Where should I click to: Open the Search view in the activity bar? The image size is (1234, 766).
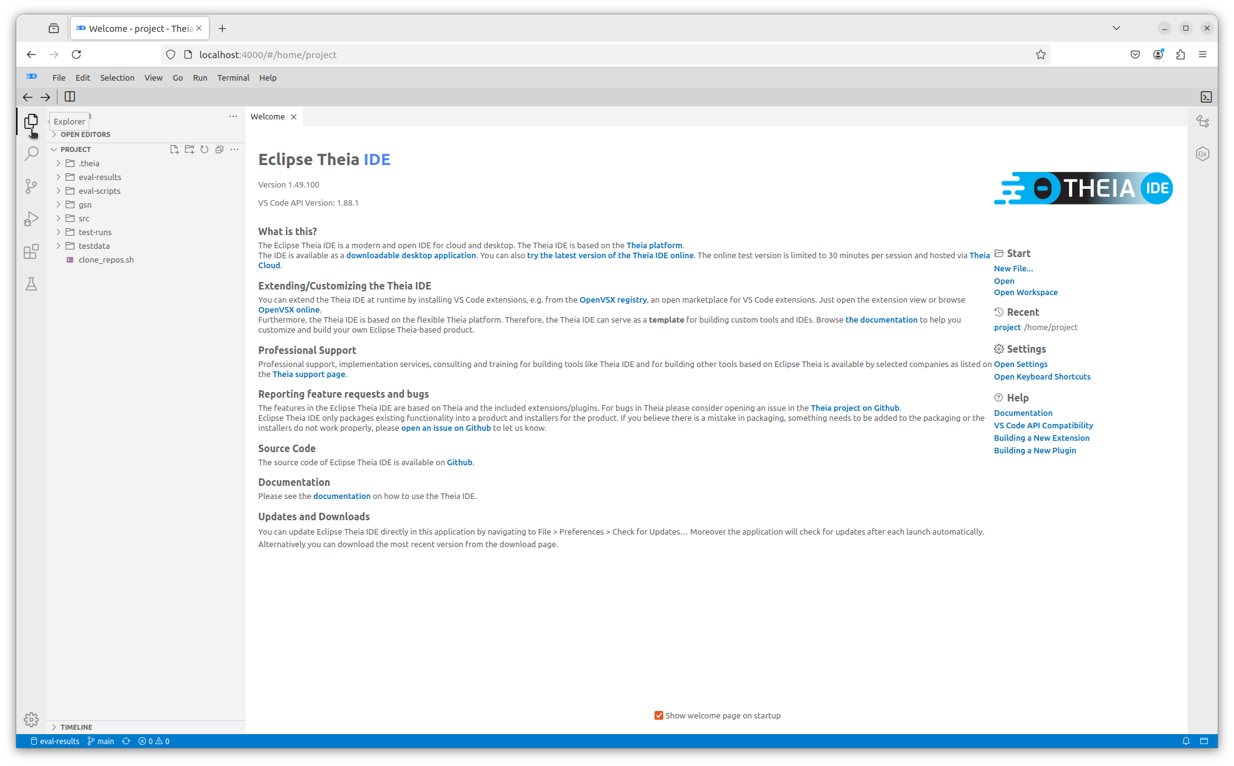[x=31, y=153]
